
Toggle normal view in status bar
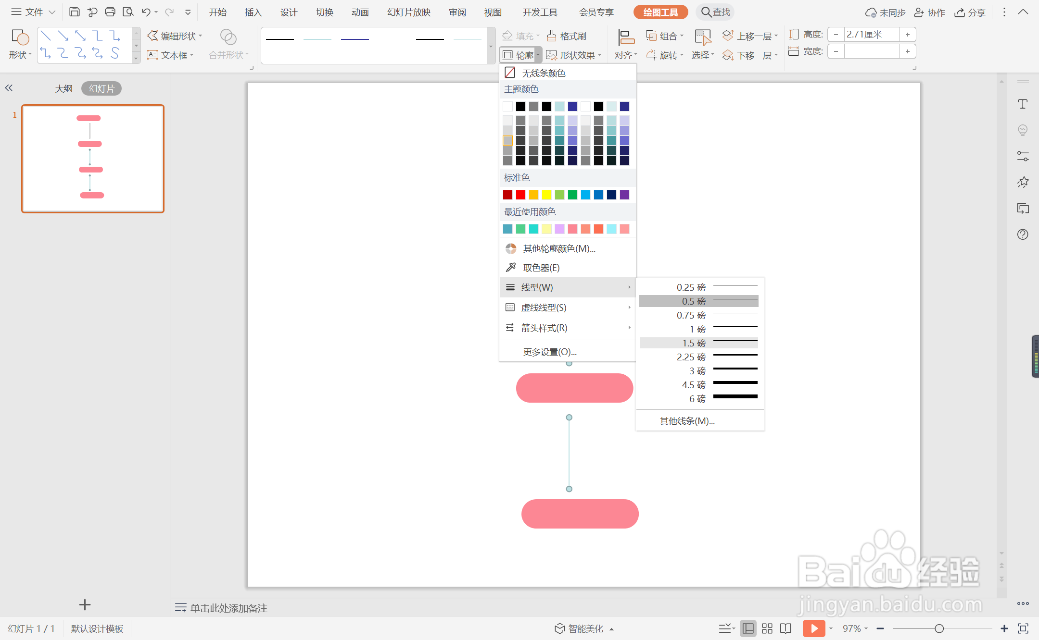click(748, 628)
